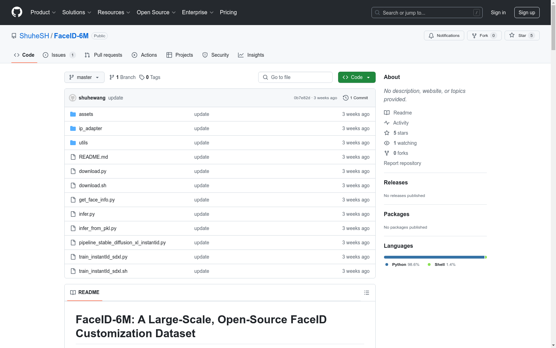Open the ShuheSH owner profile link

coord(34,36)
